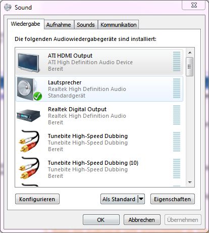Click the Tunebite High-Speed Dubbing cable icon
The image size is (209, 233).
click(29, 141)
